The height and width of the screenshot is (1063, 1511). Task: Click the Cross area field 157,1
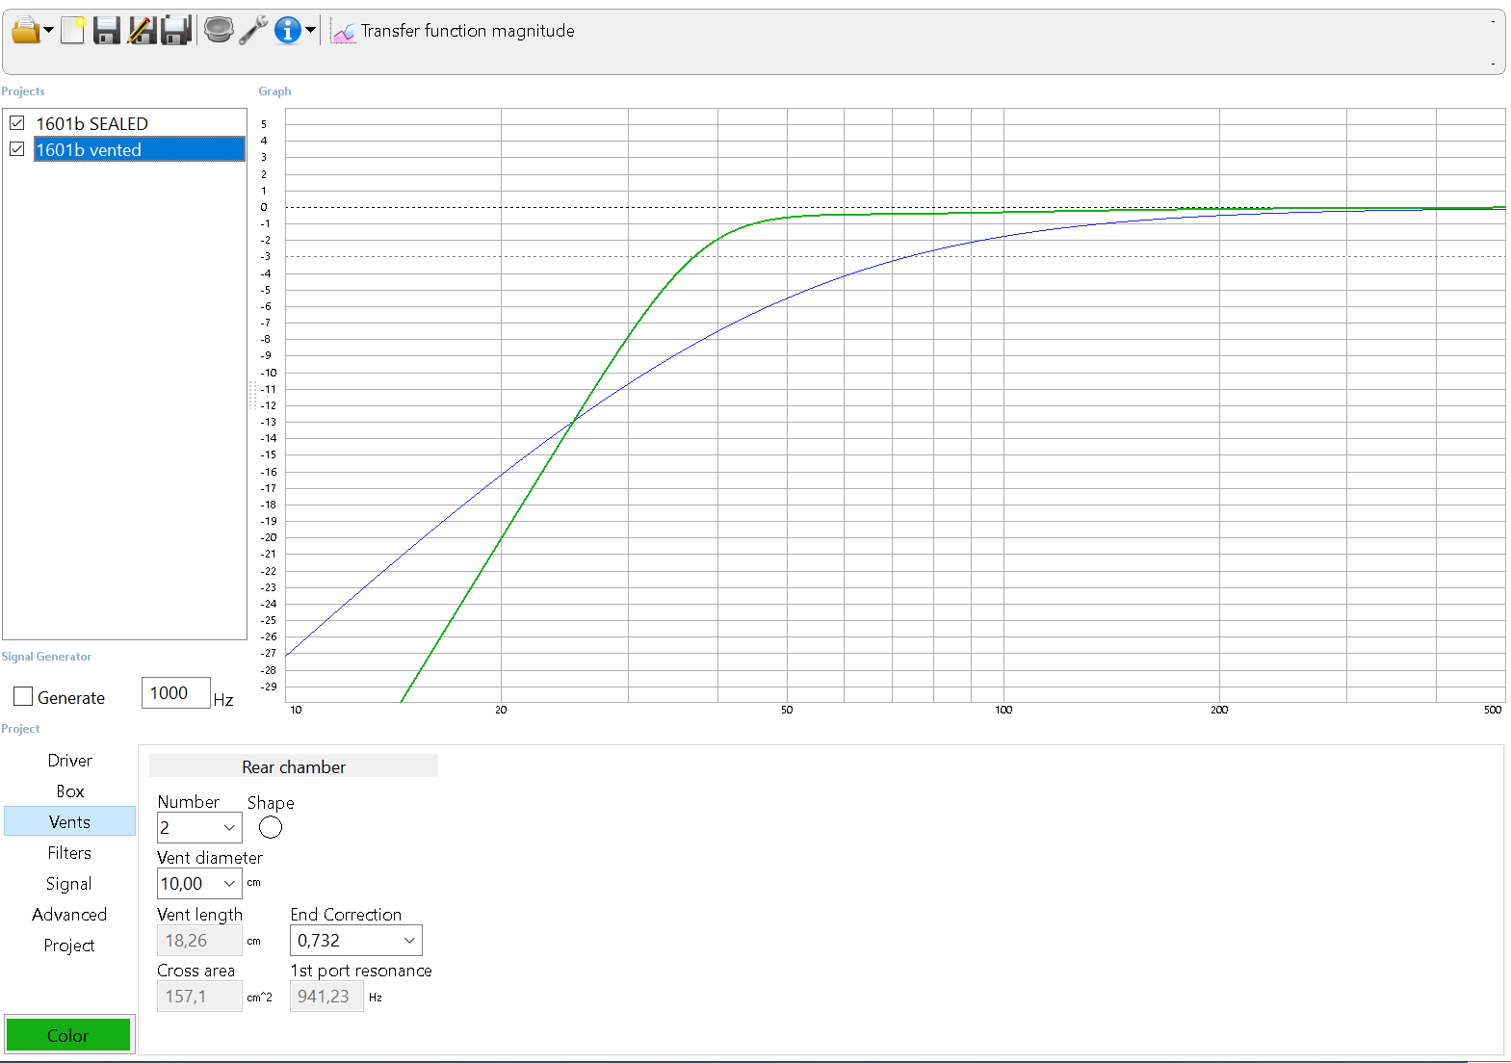click(199, 997)
